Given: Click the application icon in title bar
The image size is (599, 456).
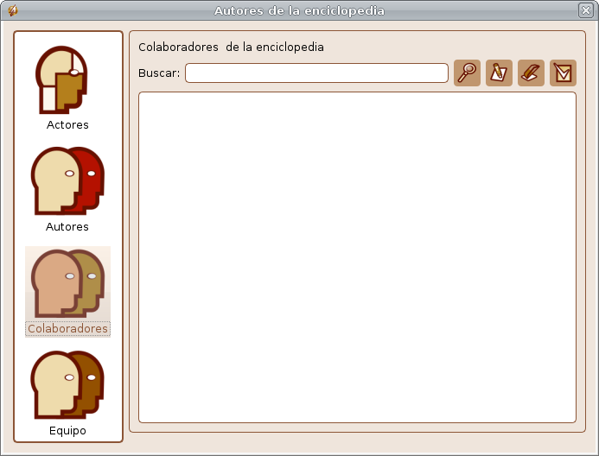Looking at the screenshot, I should pyautogui.click(x=13, y=10).
